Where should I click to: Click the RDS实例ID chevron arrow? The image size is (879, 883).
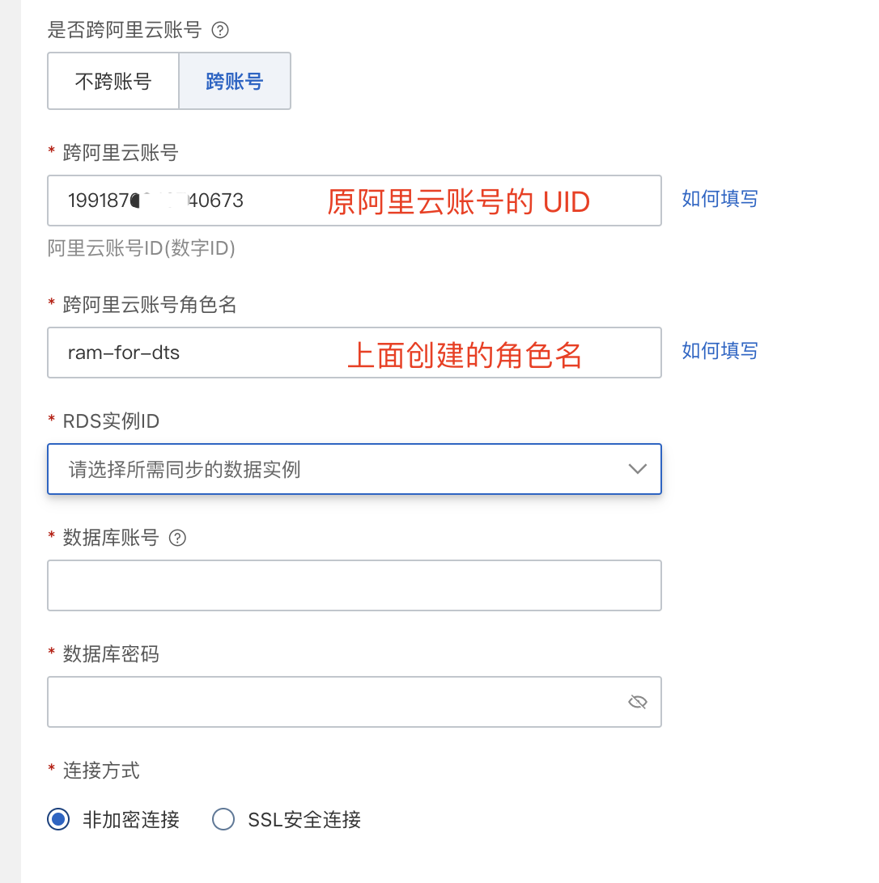coord(638,469)
